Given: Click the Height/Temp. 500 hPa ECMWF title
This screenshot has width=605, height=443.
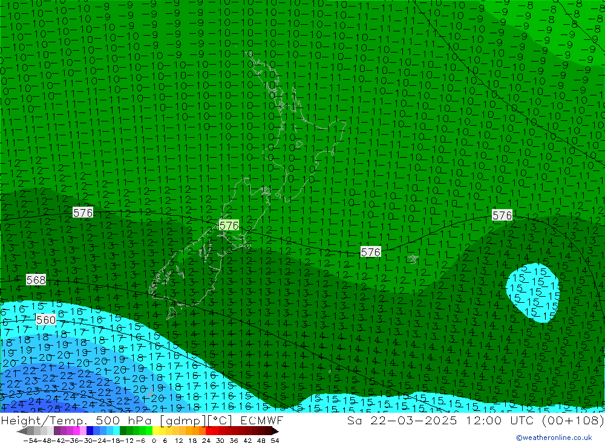Looking at the screenshot, I should [142, 420].
